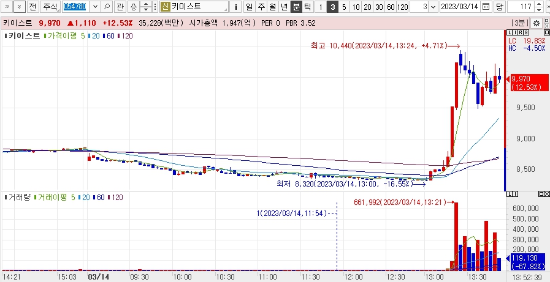
Task: Select the 분 minute chart period
Action: tap(296, 6)
